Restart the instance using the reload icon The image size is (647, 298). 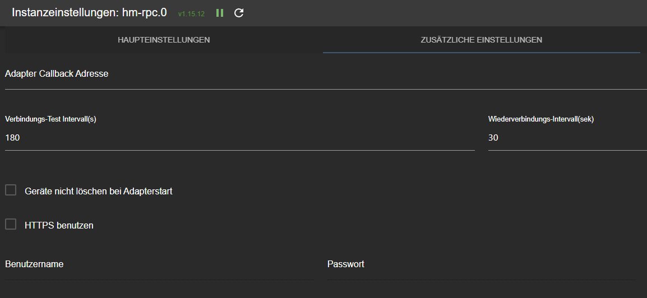[x=238, y=13]
